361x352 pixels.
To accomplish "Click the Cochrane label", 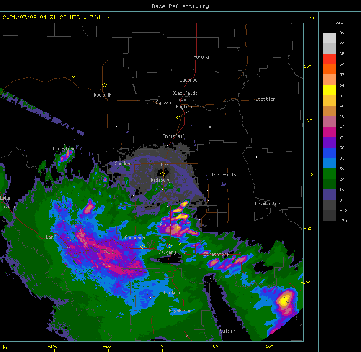I will (x=135, y=237).
